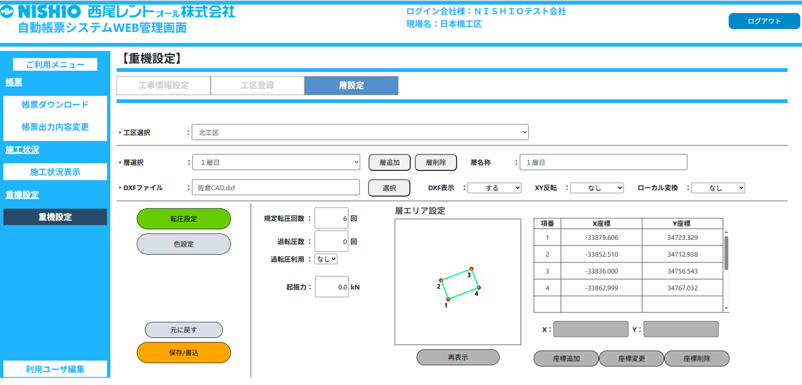Click the 施工状況 sidebar heading link

(x=22, y=150)
